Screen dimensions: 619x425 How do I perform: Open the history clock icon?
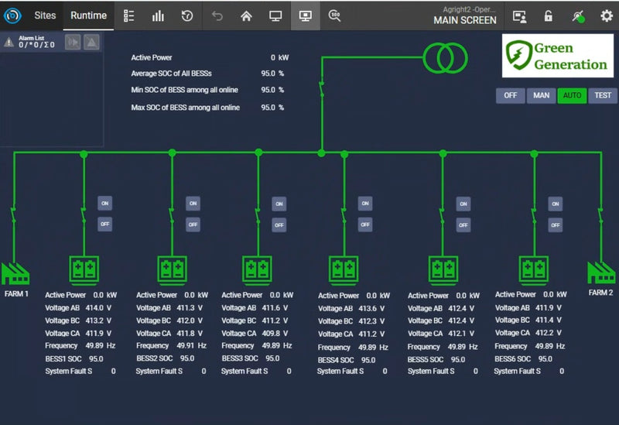coord(187,15)
